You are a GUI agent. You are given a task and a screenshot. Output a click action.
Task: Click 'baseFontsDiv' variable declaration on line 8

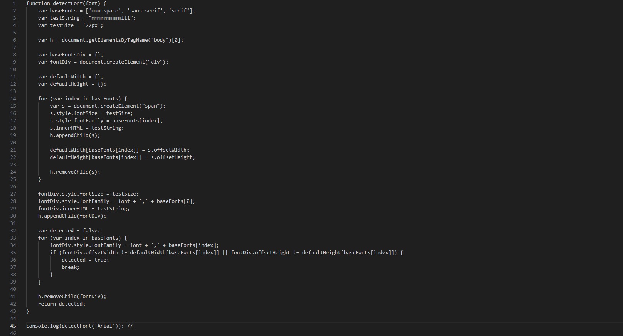(67, 54)
